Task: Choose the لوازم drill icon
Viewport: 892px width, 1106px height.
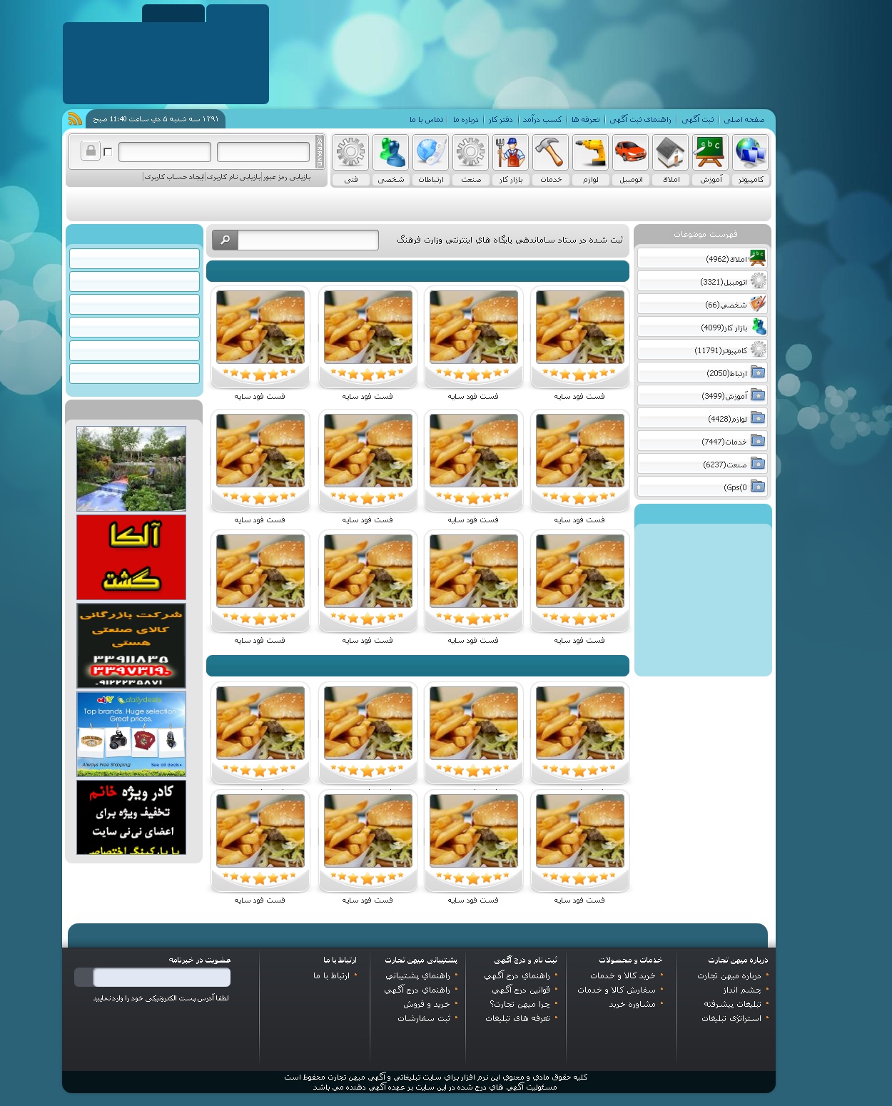Action: click(x=590, y=153)
